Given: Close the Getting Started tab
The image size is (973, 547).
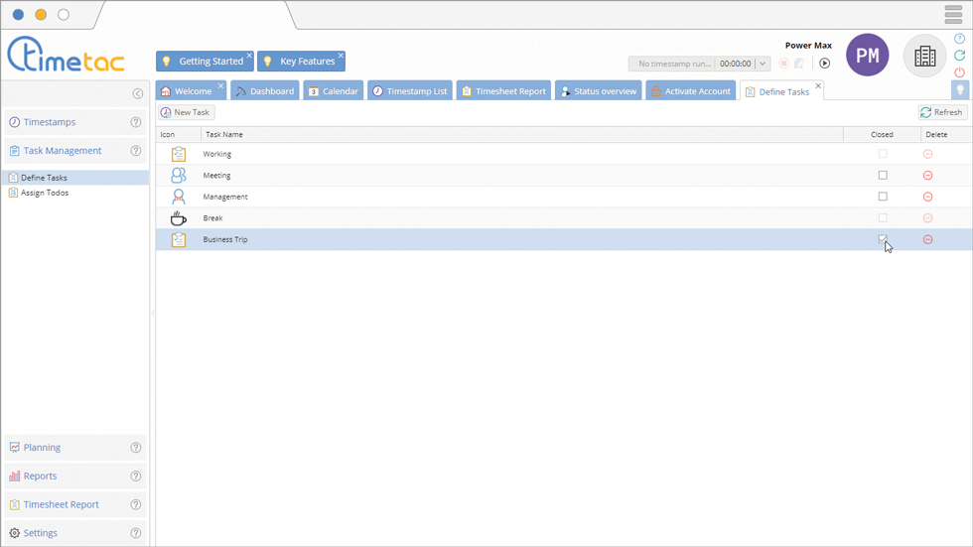Looking at the screenshot, I should pyautogui.click(x=249, y=56).
